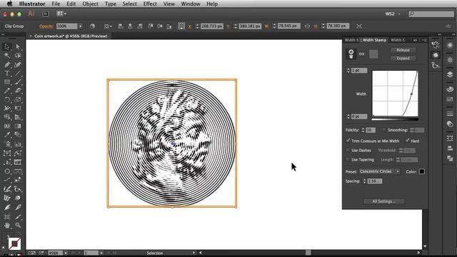
Task: Click the recolor artwork wheel in control bar
Action: tap(92, 26)
